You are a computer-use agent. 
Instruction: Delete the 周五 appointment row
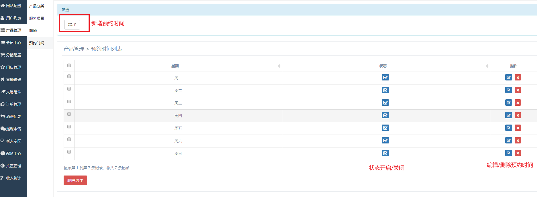tap(518, 128)
